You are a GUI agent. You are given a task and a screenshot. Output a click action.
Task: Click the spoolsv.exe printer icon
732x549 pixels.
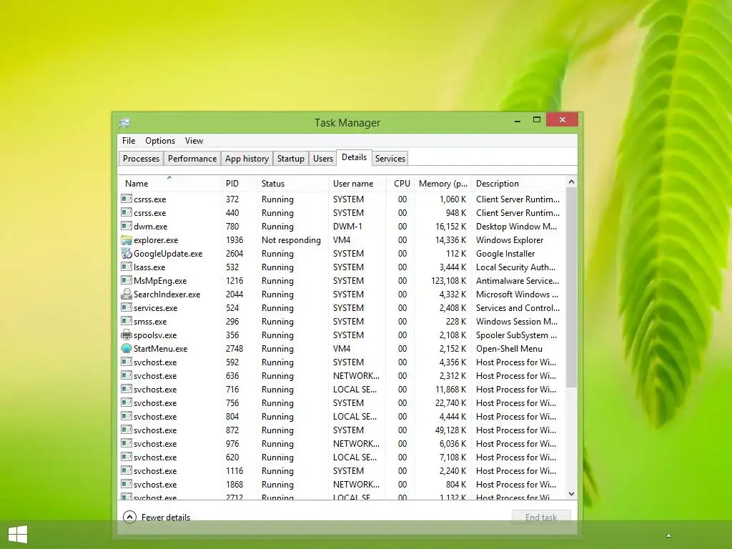126,335
